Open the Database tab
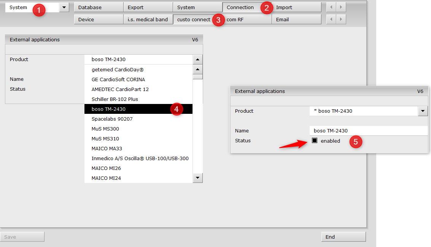The width and height of the screenshot is (431, 247). [99, 8]
